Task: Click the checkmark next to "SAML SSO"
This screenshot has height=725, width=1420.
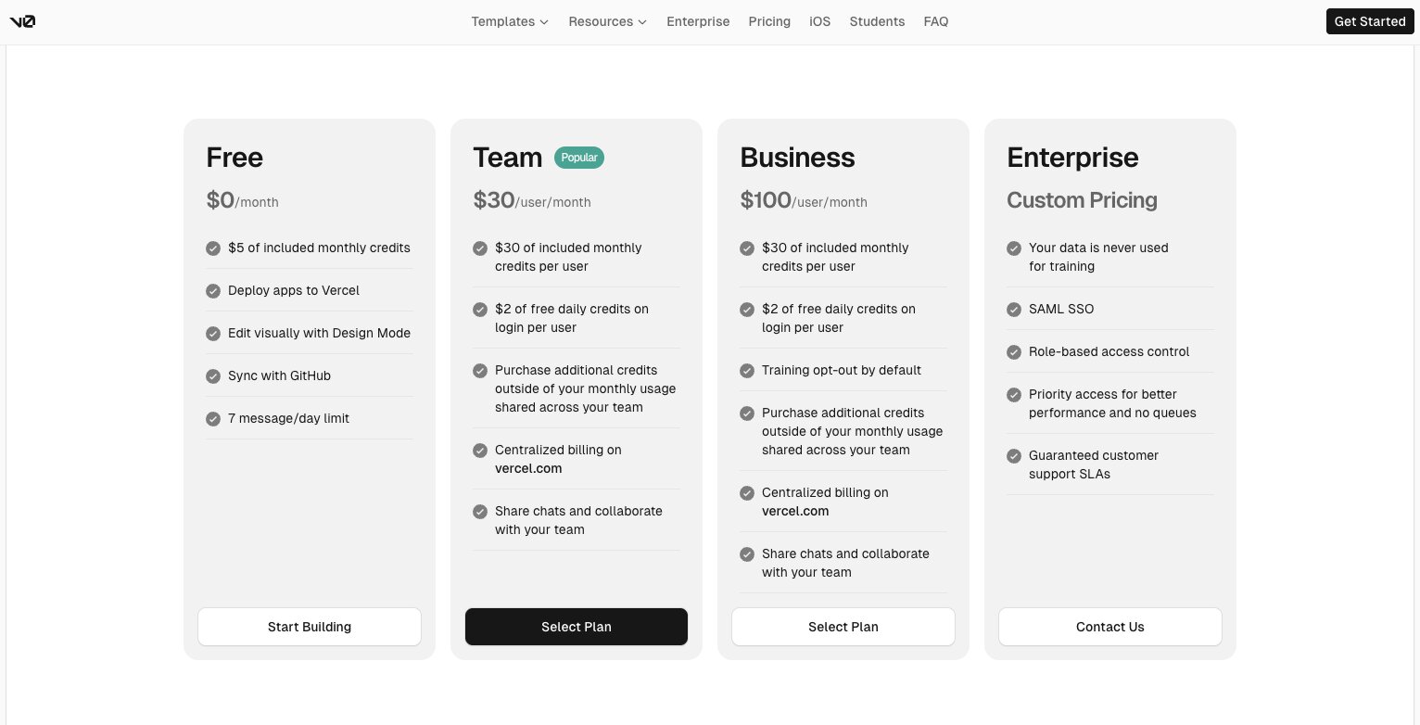Action: coord(1014,310)
